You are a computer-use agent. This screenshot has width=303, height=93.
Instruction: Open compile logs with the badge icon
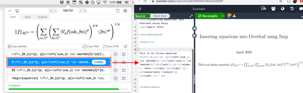pyautogui.click(x=229, y=16)
